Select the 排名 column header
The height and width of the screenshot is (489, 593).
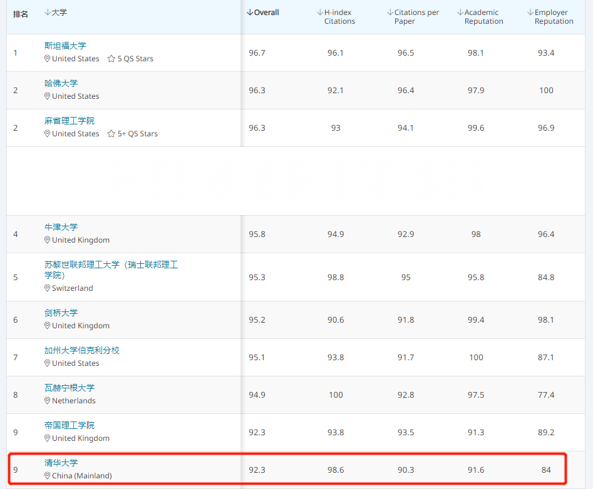point(21,14)
